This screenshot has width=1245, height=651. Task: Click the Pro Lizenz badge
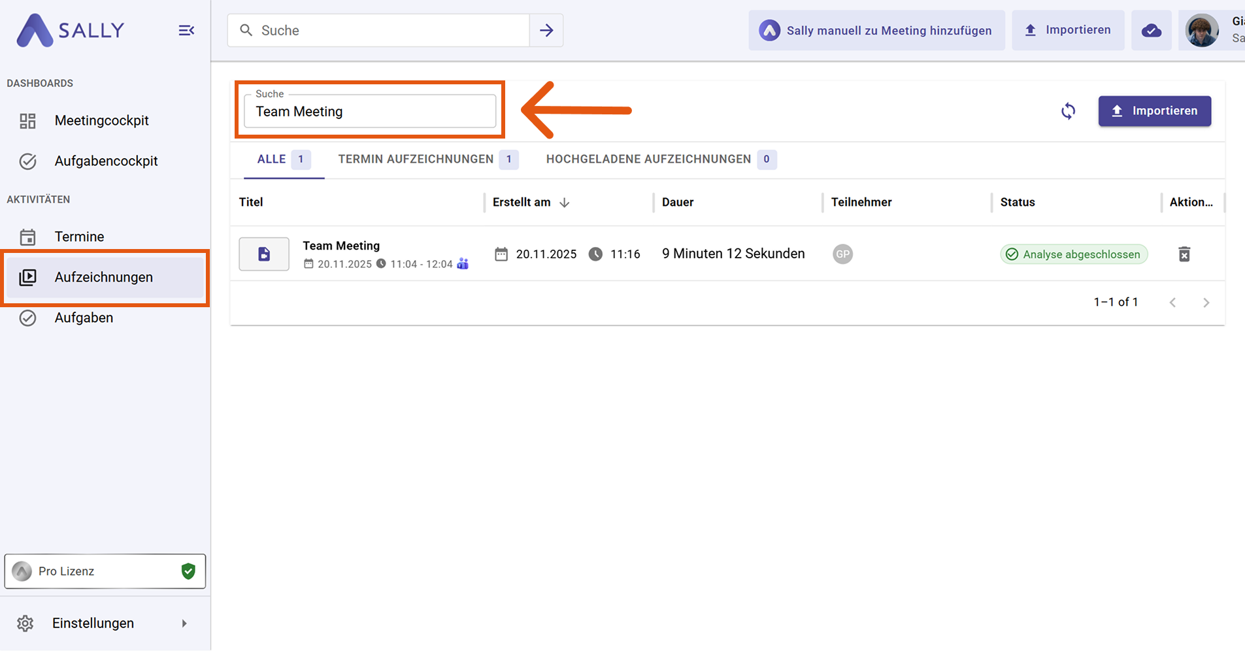coord(105,571)
